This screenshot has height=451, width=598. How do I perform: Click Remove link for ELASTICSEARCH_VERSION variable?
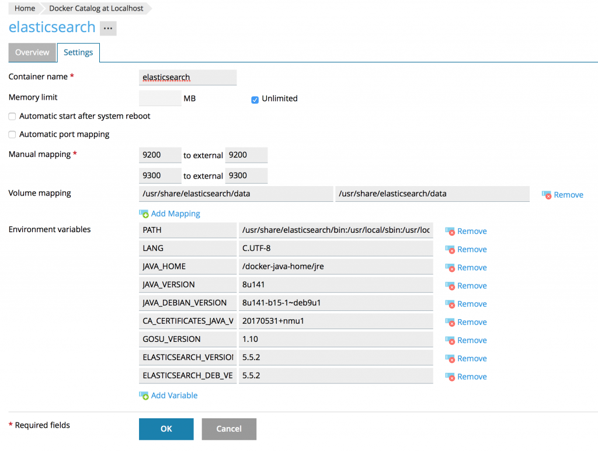coord(472,358)
